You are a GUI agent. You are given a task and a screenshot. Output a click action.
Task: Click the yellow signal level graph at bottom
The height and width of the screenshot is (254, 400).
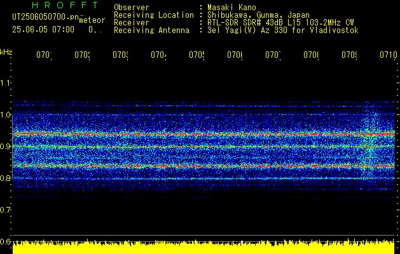point(203,246)
